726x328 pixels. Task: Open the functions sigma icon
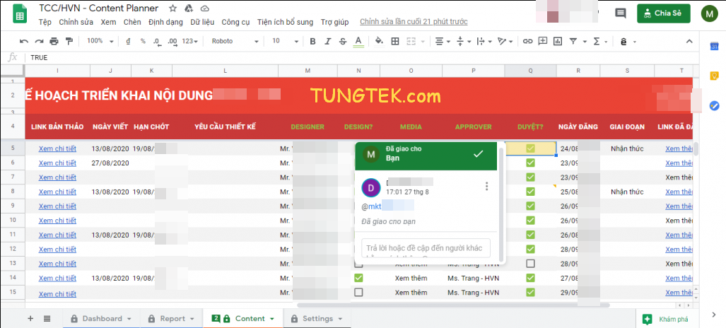click(597, 41)
